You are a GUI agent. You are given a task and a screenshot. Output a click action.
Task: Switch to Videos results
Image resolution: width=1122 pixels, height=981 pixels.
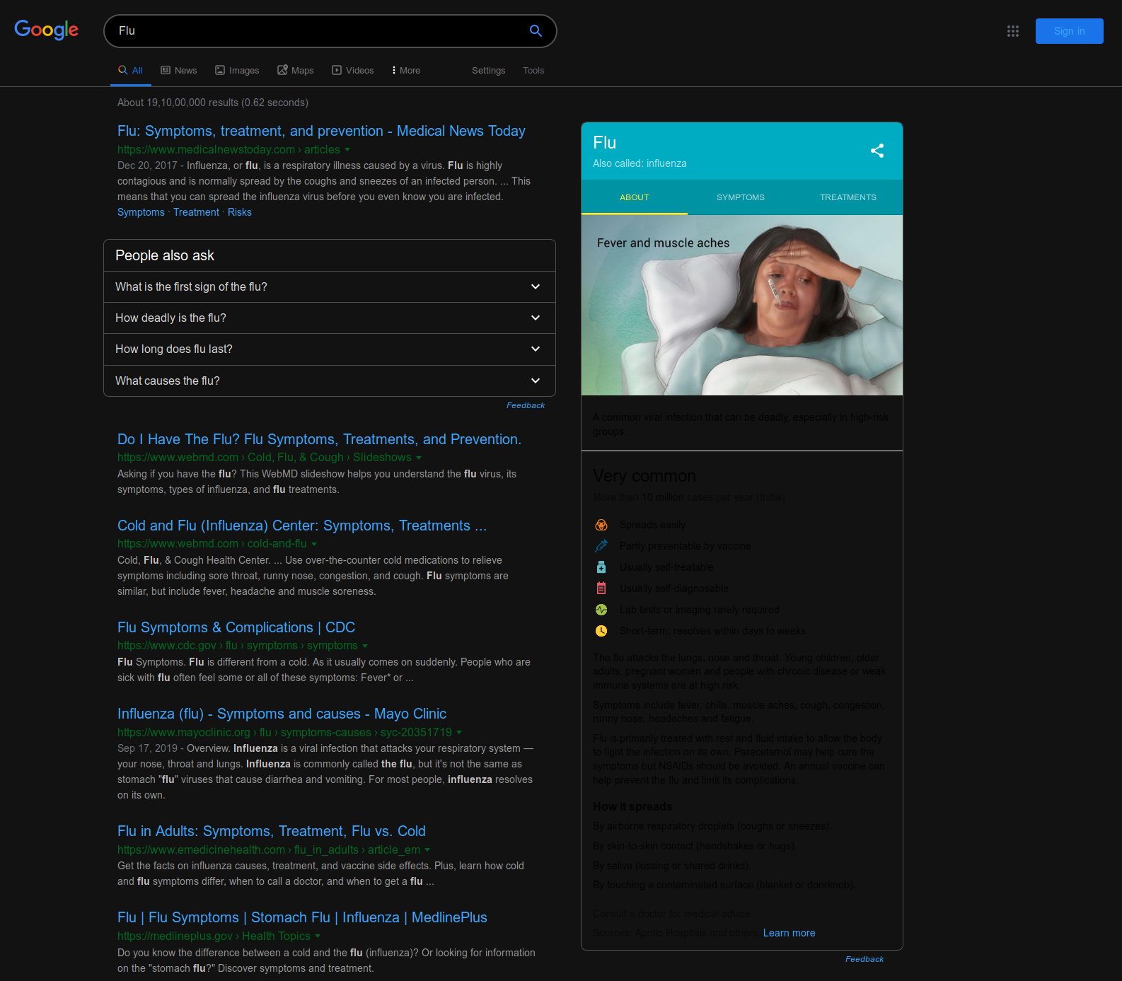coord(353,70)
